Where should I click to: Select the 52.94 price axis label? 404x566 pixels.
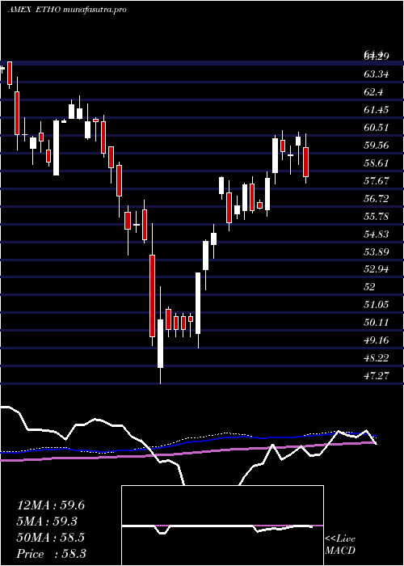(x=377, y=269)
